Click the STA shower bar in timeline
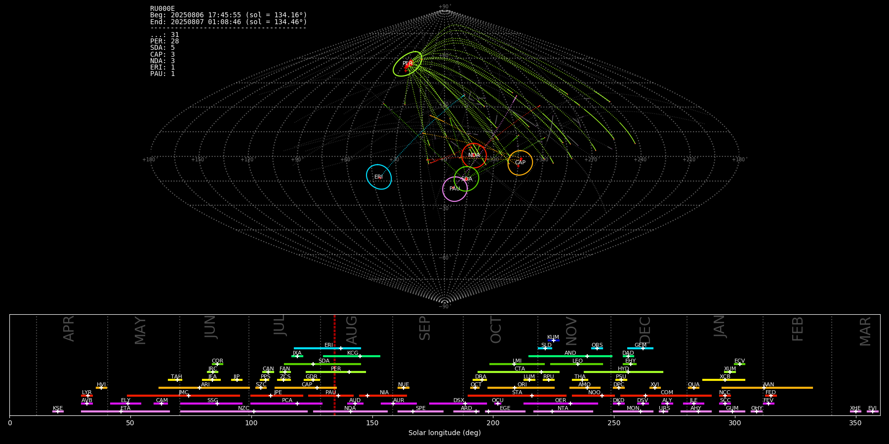The image size is (889, 444). point(517,396)
